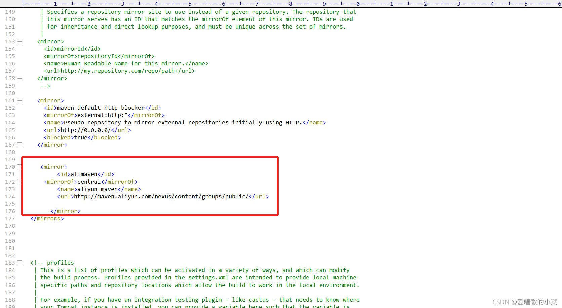Click the 'the build process. Profiles provided' line
562x308 pixels.
tap(200, 278)
